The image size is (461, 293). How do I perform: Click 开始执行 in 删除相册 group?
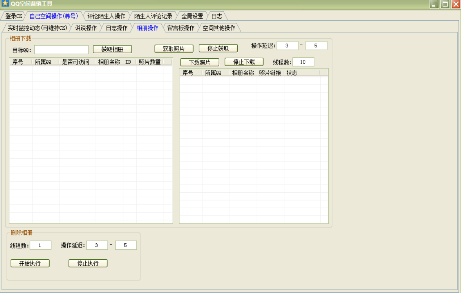coord(30,263)
